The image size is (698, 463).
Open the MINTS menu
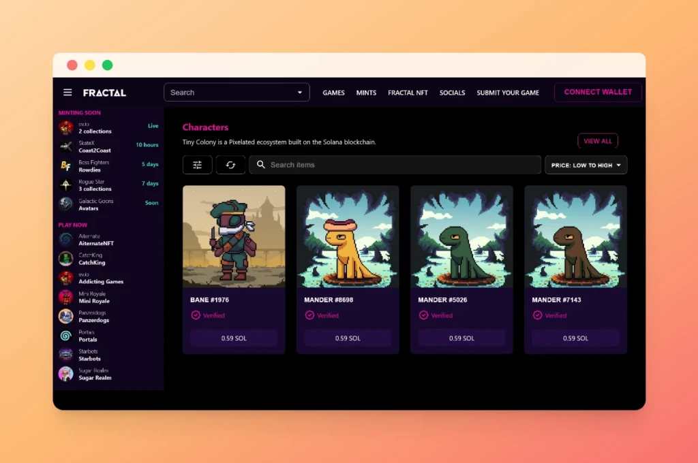tap(366, 93)
